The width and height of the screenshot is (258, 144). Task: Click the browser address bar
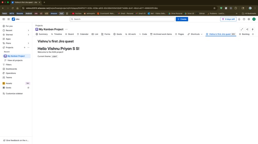(118, 8)
